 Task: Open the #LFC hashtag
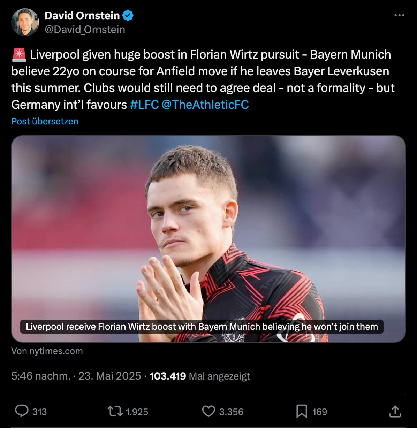[x=144, y=105]
